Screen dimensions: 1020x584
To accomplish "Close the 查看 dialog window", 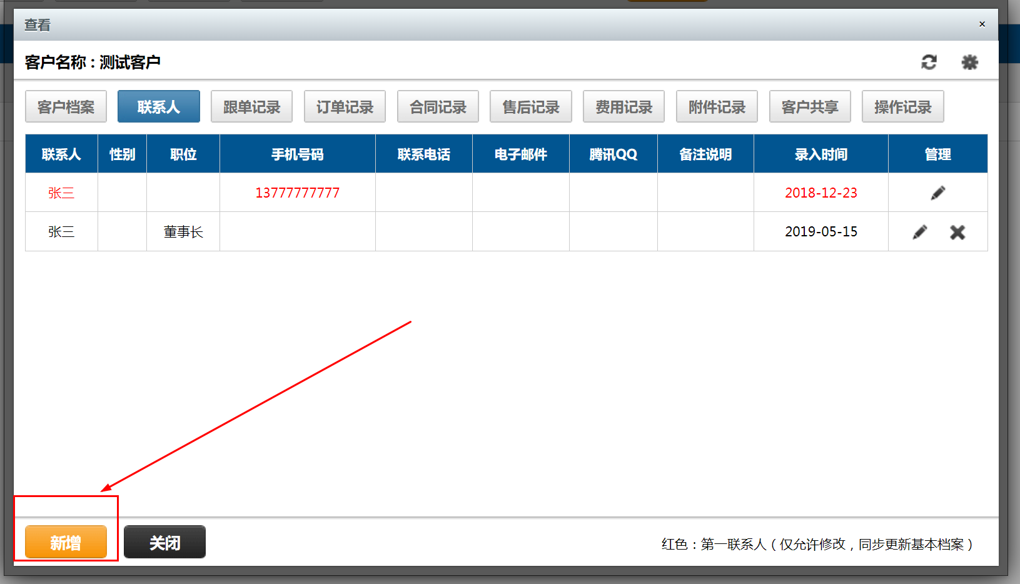I will tap(982, 24).
